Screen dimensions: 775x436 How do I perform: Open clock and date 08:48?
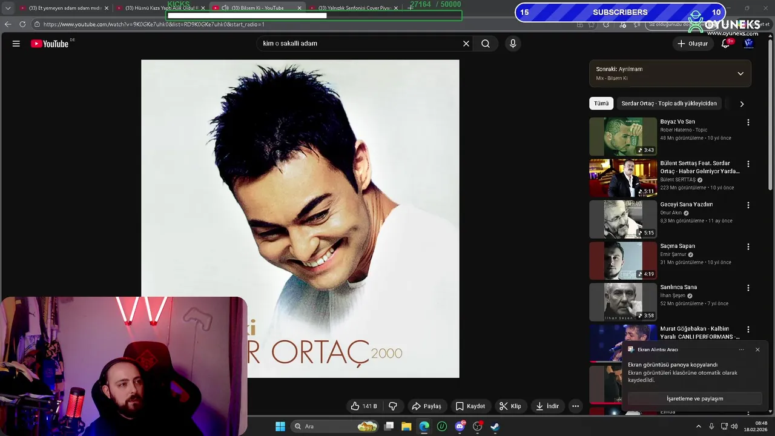coord(756,426)
